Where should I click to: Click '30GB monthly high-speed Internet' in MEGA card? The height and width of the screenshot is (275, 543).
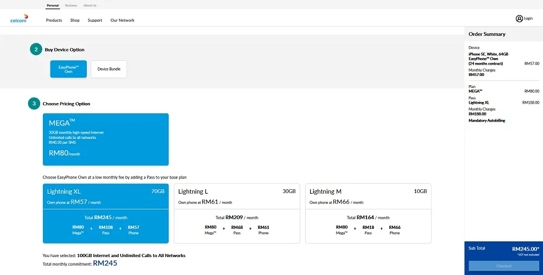pyautogui.click(x=76, y=132)
